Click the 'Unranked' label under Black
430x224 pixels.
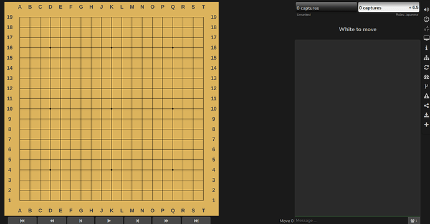tap(303, 15)
